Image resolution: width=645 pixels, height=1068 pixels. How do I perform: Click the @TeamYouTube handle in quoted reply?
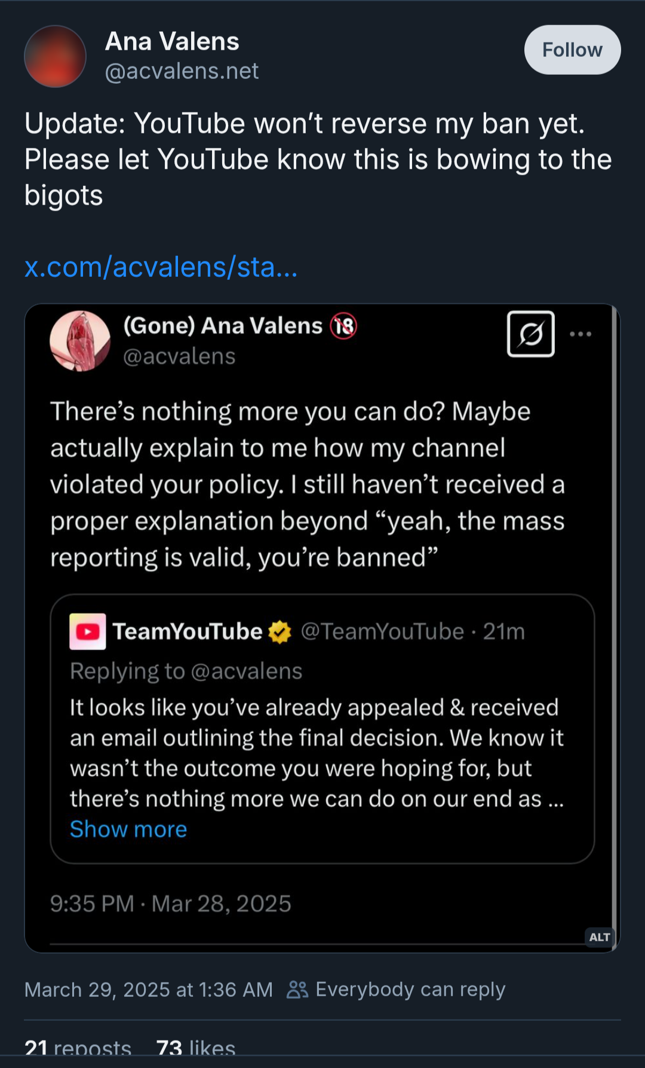(382, 631)
